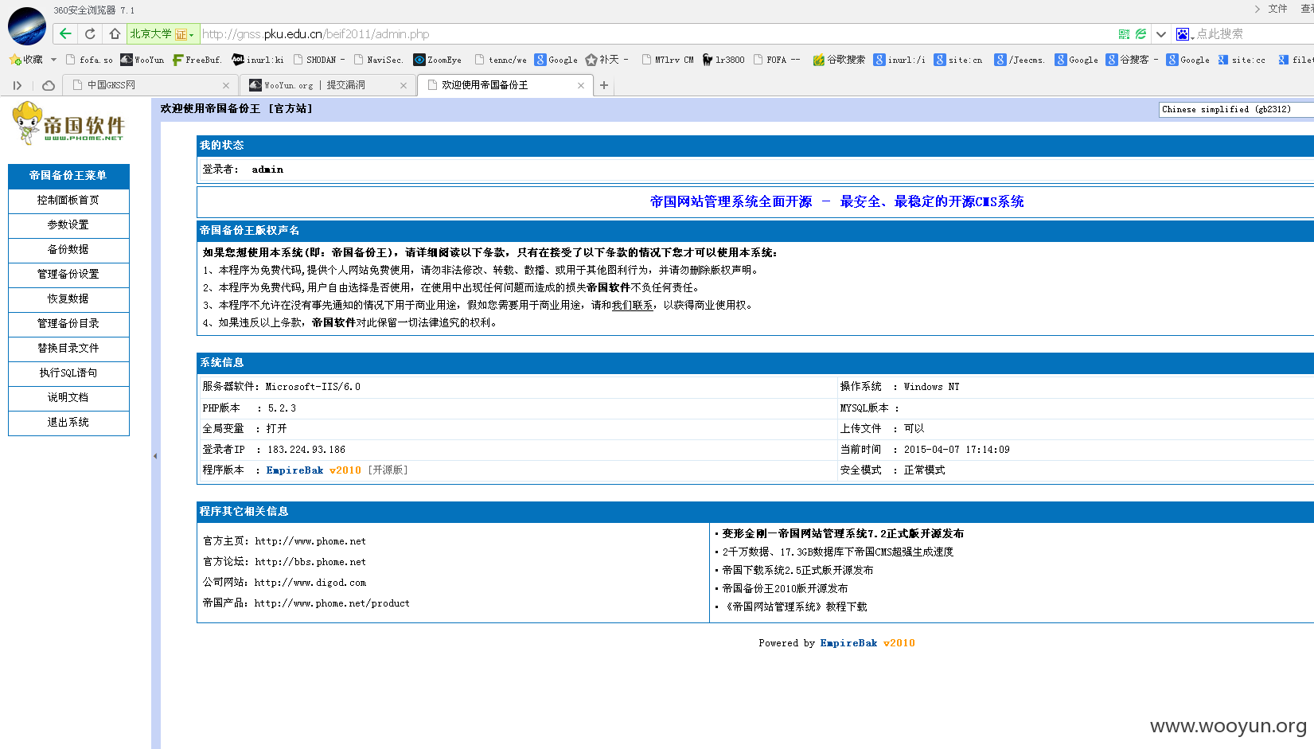
Task: Toggle the sidebar panel arrow icon
Action: tap(17, 85)
